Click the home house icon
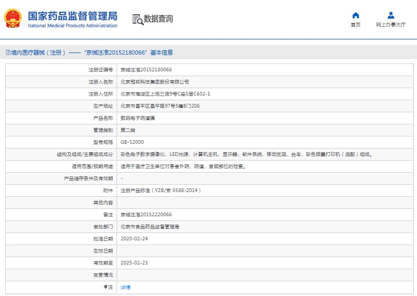The height and width of the screenshot is (296, 417). pos(356,15)
